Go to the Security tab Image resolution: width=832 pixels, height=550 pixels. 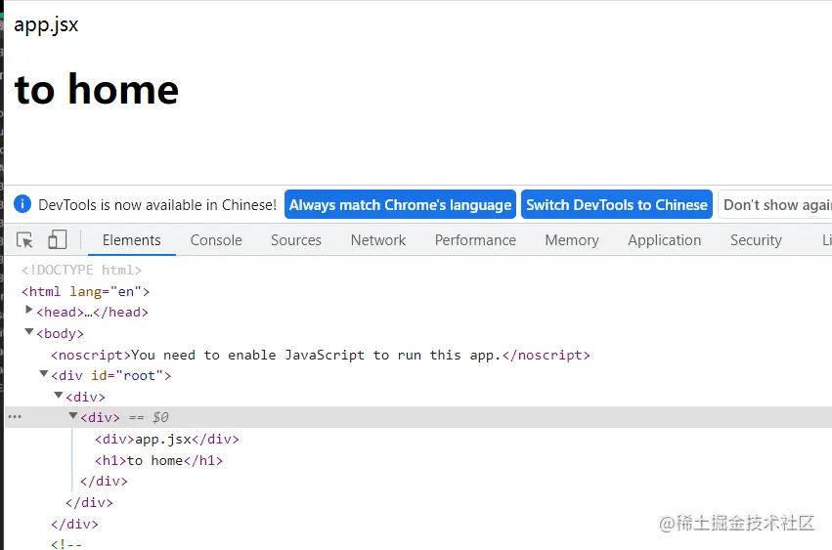756,240
